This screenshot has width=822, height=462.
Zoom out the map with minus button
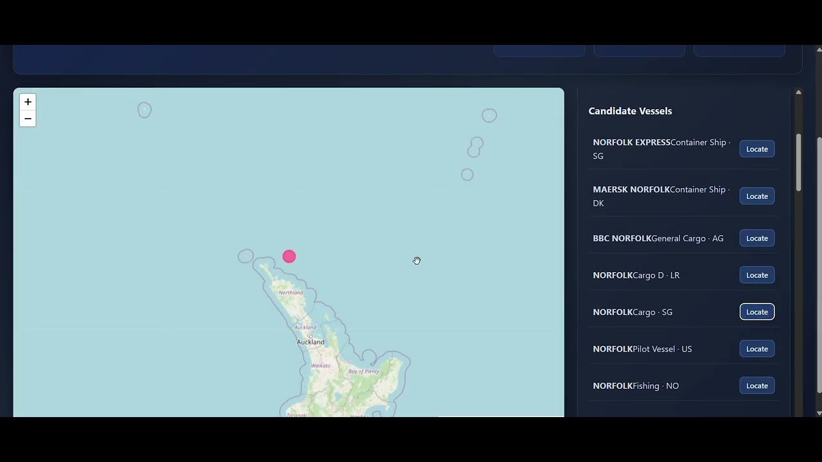(28, 119)
